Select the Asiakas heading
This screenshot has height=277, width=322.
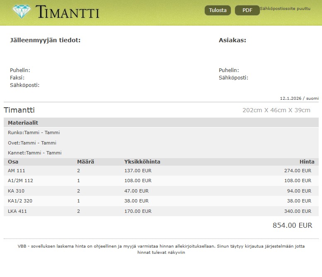[232, 40]
